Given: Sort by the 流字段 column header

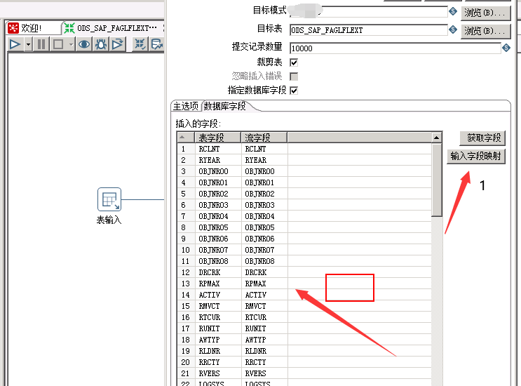Looking at the screenshot, I should 264,138.
